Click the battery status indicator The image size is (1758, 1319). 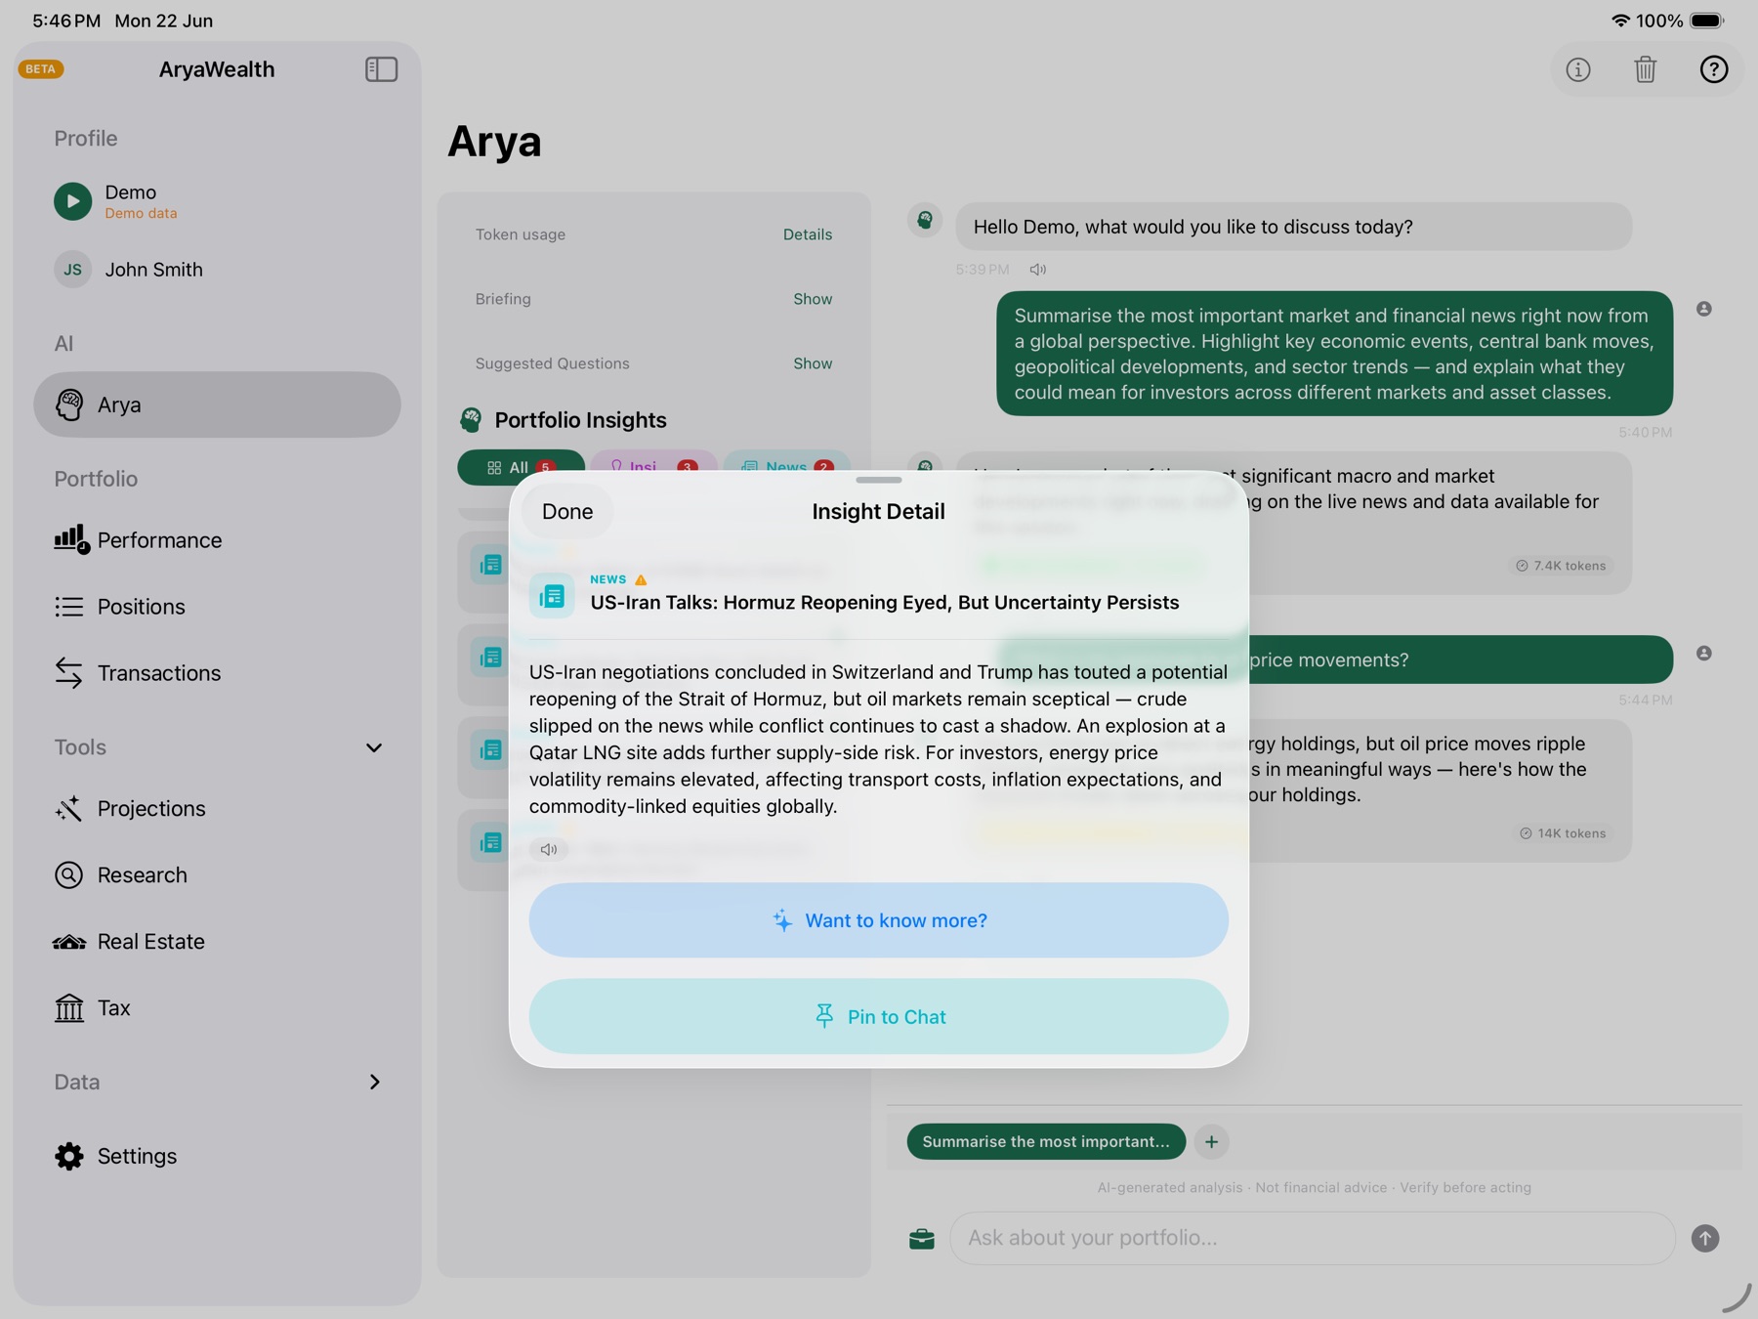pos(1708,21)
